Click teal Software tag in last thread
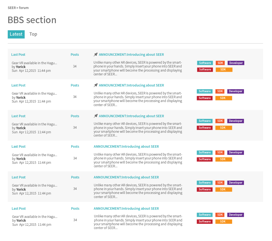This screenshot has height=241, width=272. tap(205, 215)
